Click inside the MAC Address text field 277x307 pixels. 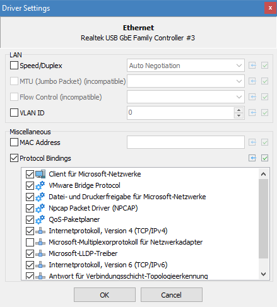click(x=186, y=142)
